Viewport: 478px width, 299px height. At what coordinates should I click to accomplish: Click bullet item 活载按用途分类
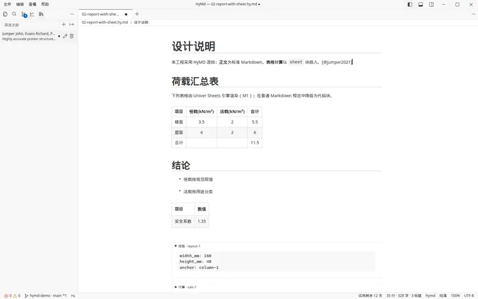click(x=198, y=191)
